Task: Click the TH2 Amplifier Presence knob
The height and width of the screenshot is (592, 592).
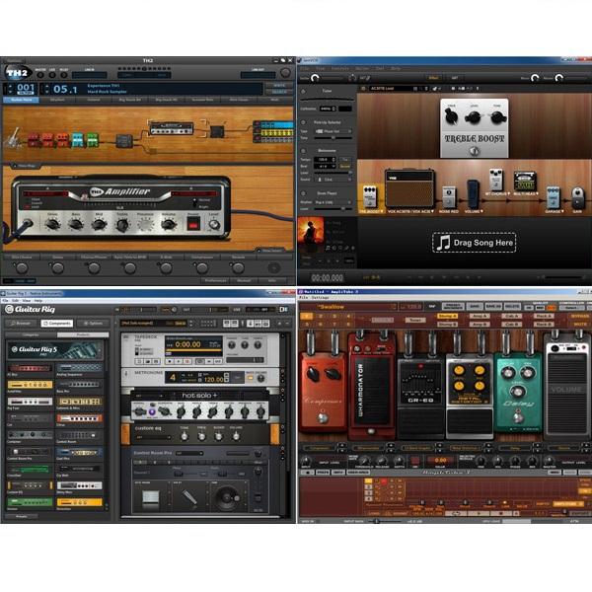Action: 145,225
